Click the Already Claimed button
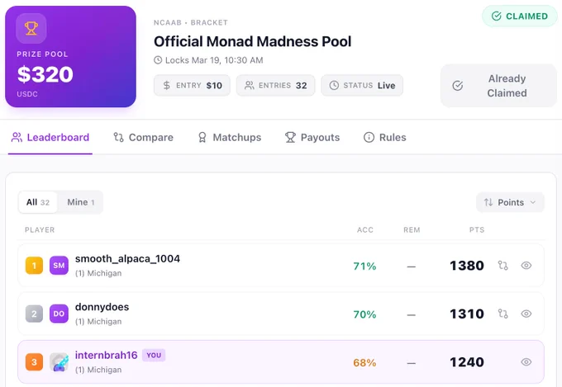 498,86
